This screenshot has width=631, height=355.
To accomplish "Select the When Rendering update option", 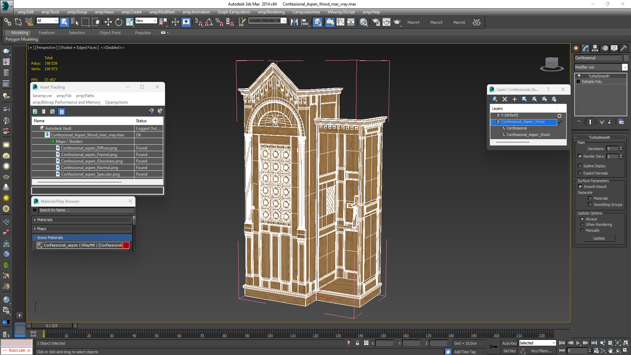I will 582,225.
